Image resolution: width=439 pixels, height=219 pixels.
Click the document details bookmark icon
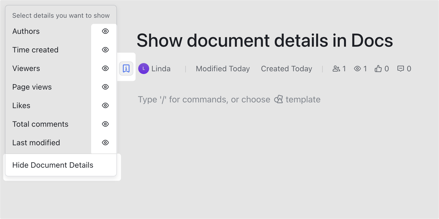pyautogui.click(x=126, y=68)
